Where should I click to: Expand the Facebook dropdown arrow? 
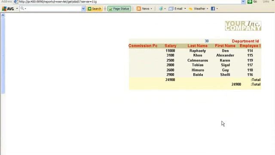(217, 9)
